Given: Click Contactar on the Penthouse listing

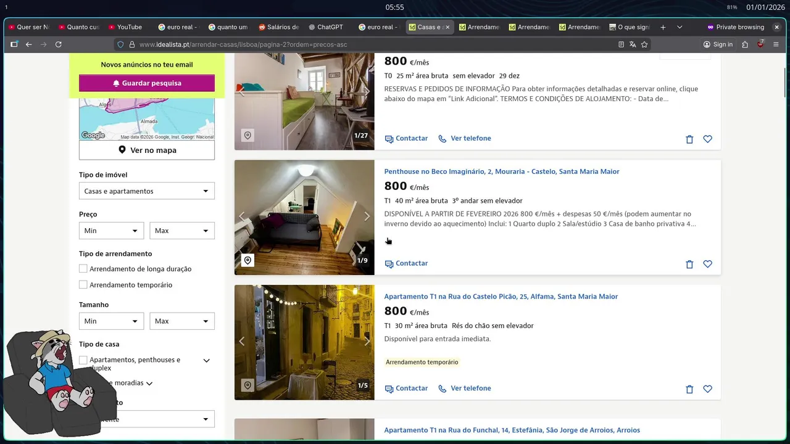Looking at the screenshot, I should click(406, 263).
